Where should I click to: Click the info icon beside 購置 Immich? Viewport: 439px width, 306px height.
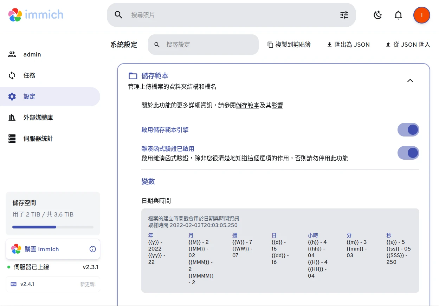pos(93,249)
